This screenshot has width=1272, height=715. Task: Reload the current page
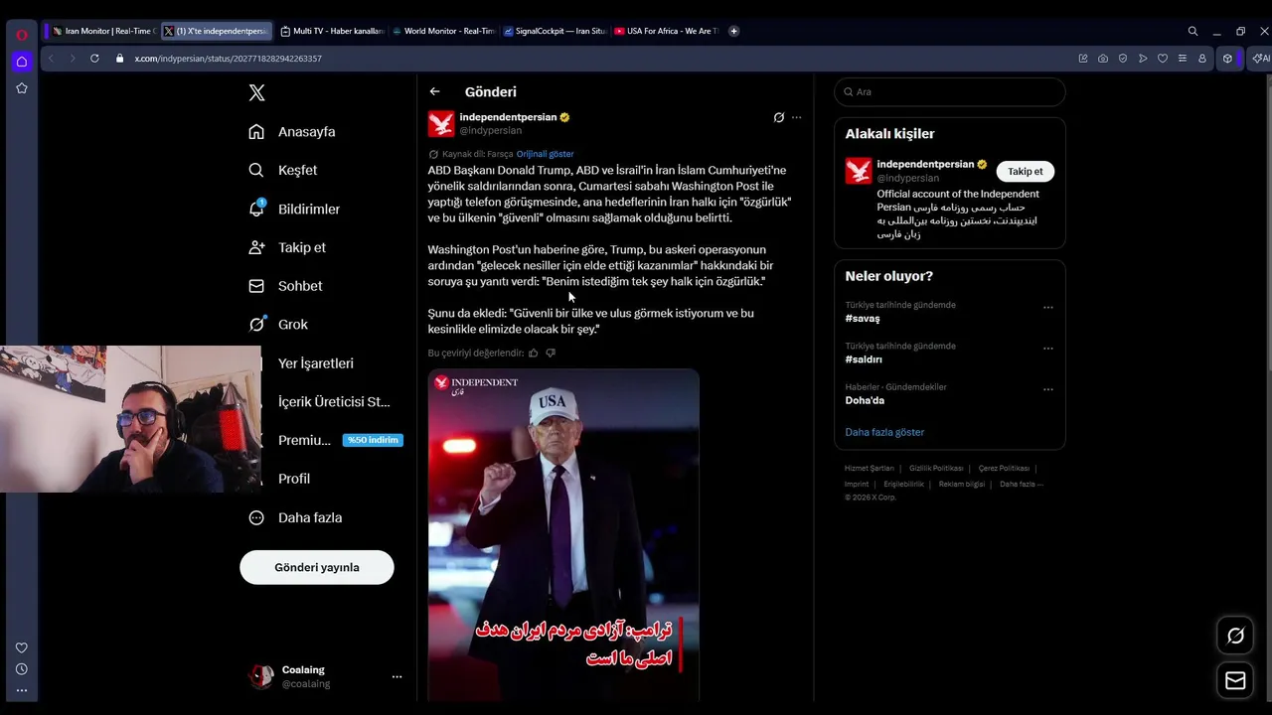[94, 59]
